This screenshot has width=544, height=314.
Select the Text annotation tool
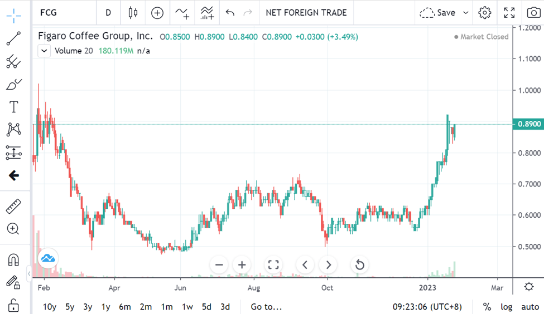click(x=13, y=107)
